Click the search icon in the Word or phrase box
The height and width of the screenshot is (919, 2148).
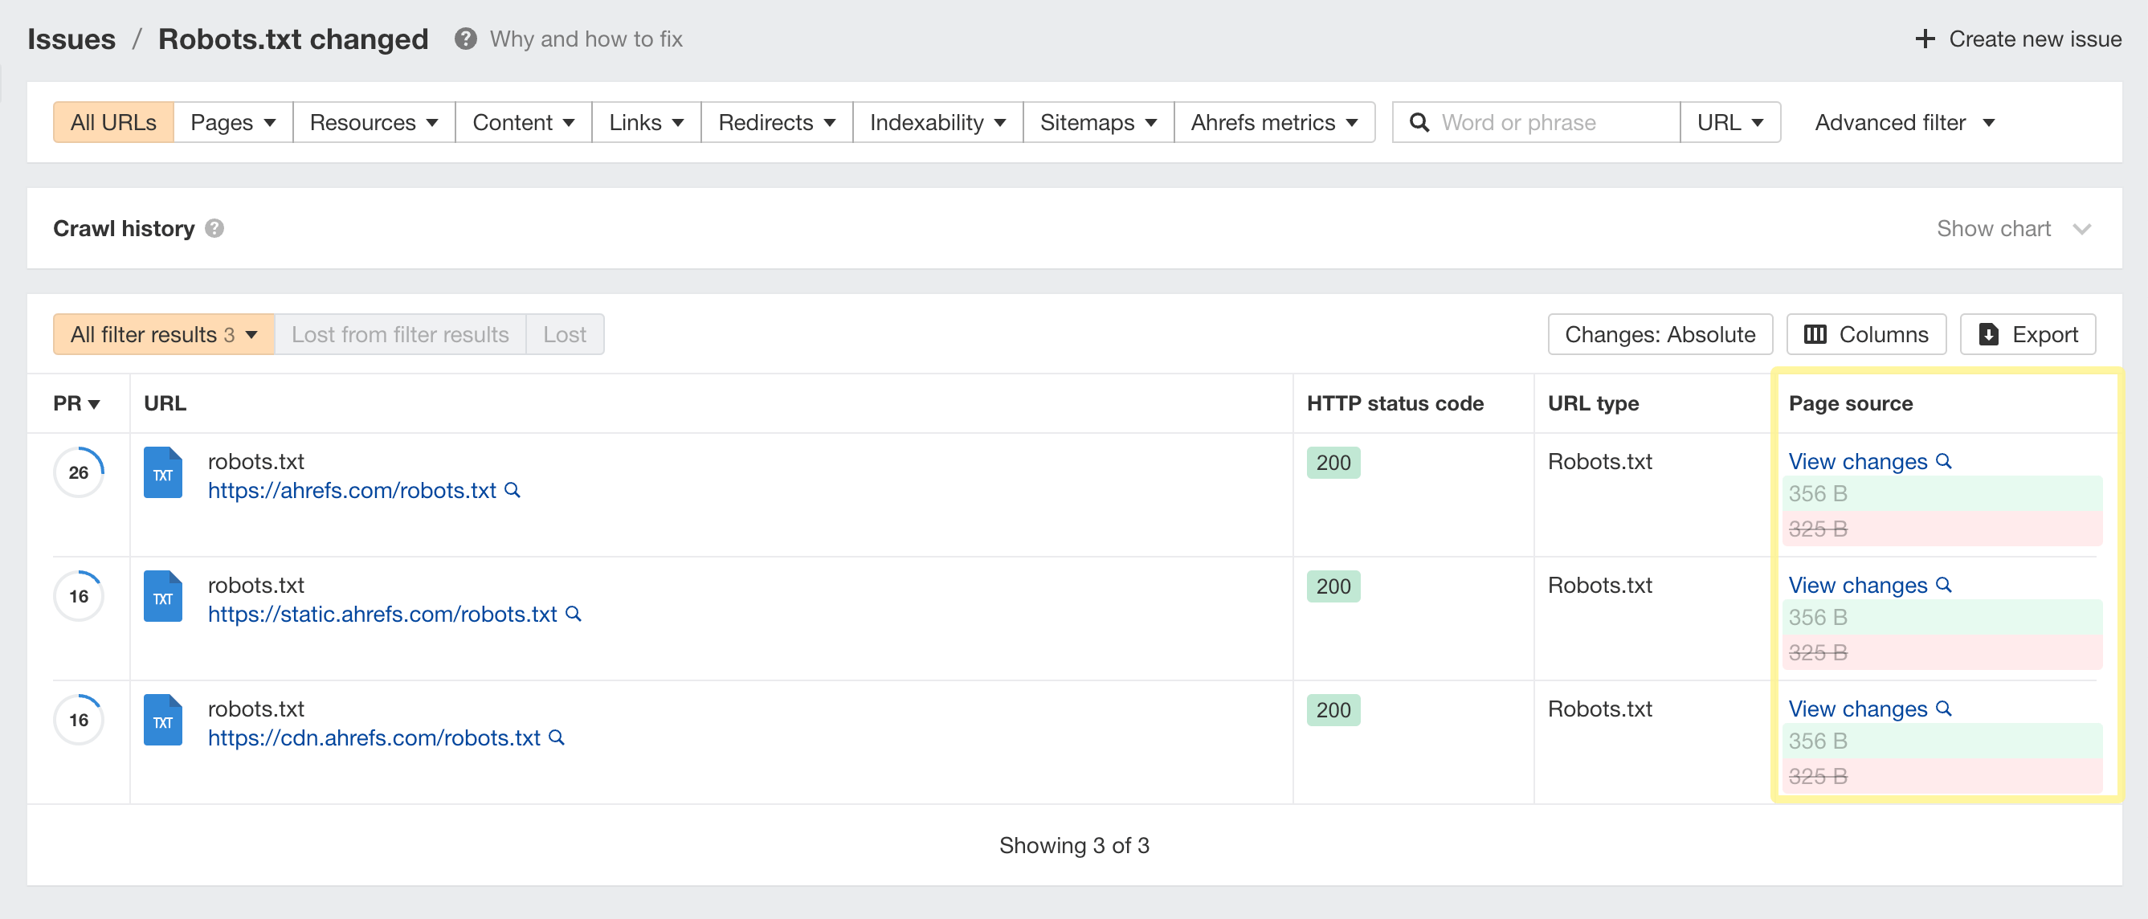click(1420, 122)
